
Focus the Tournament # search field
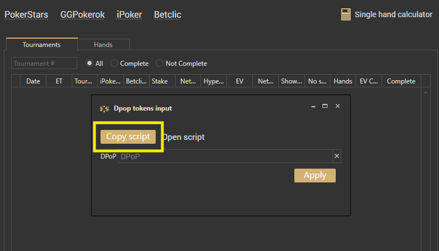click(x=44, y=64)
